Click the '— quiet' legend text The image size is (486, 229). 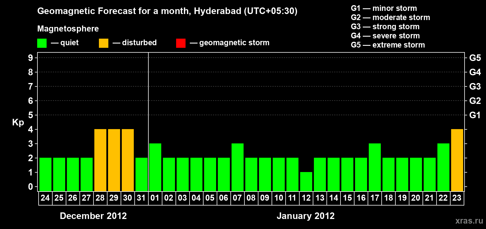tap(65, 43)
